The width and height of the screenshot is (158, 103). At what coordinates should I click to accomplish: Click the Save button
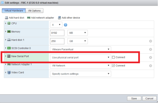(134, 98)
